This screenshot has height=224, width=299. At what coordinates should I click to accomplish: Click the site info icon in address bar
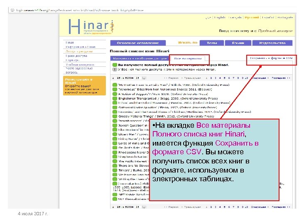pyautogui.click(x=12, y=10)
